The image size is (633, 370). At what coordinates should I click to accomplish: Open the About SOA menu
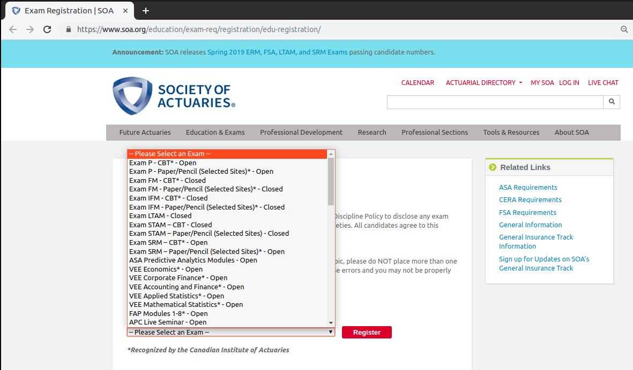[572, 133]
